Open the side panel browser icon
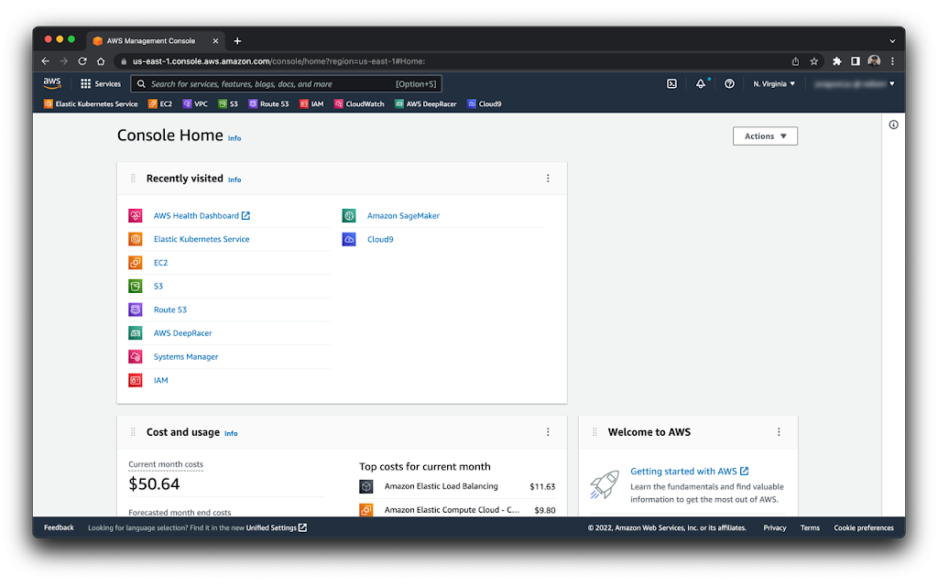Viewport: 938px width, 586px height. [x=856, y=61]
